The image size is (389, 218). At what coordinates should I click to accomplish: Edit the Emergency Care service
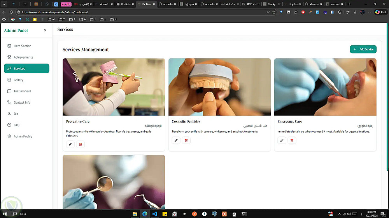(x=282, y=140)
